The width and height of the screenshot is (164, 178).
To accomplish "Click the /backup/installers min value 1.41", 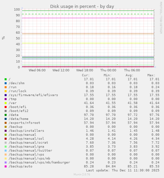I will pos(112,131).
